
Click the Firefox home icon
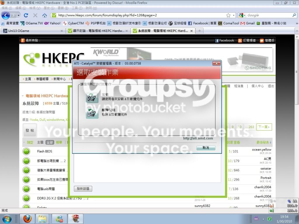[x=45, y=15]
